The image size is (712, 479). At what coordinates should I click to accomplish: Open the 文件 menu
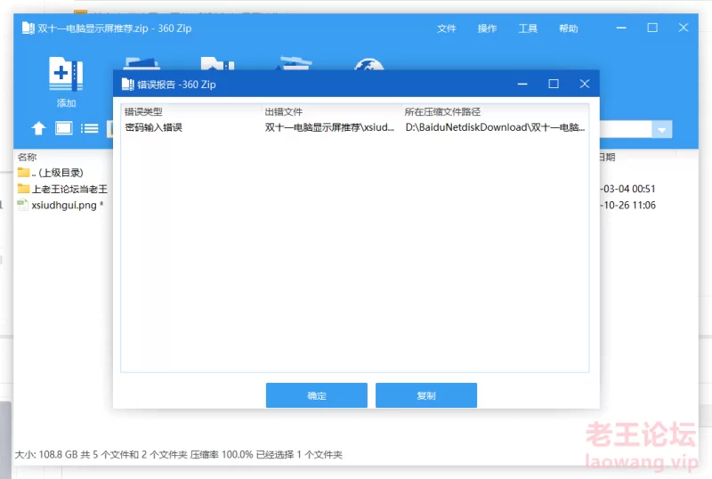(x=447, y=28)
